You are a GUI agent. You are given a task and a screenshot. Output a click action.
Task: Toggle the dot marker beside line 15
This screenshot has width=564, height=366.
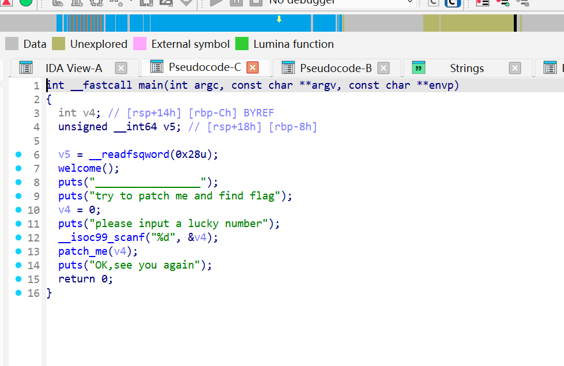[x=18, y=278]
